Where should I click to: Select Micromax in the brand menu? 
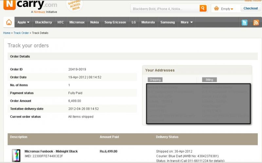77,22
